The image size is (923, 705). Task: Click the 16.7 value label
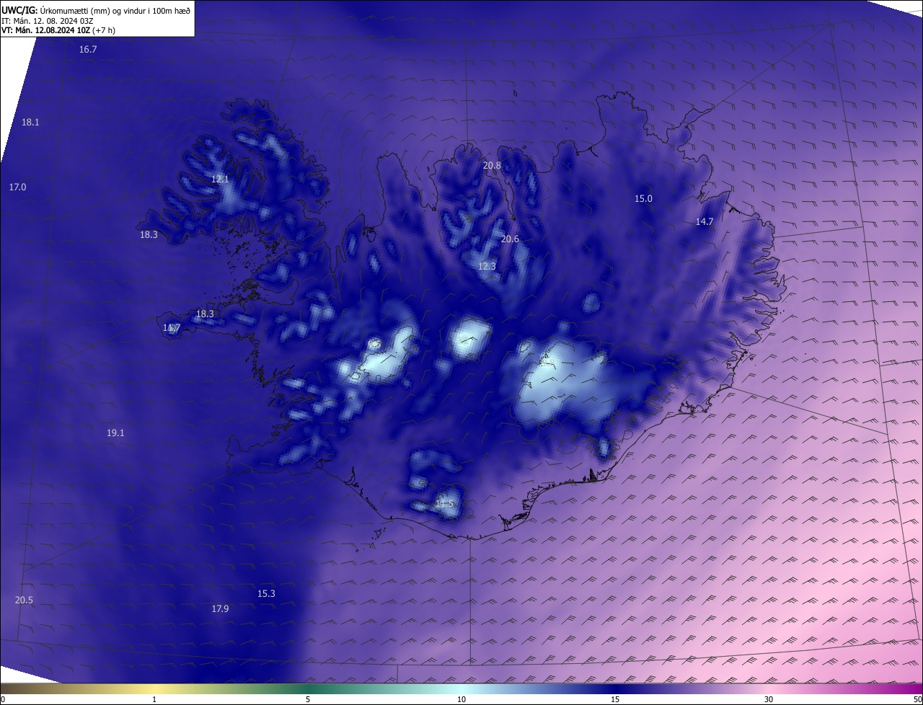pyautogui.click(x=88, y=49)
